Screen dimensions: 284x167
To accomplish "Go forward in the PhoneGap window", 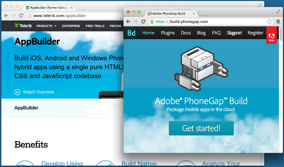I will (136, 22).
